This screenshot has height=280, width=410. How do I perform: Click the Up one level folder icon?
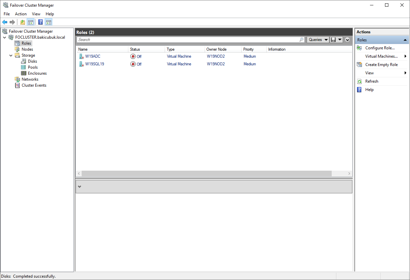23,22
